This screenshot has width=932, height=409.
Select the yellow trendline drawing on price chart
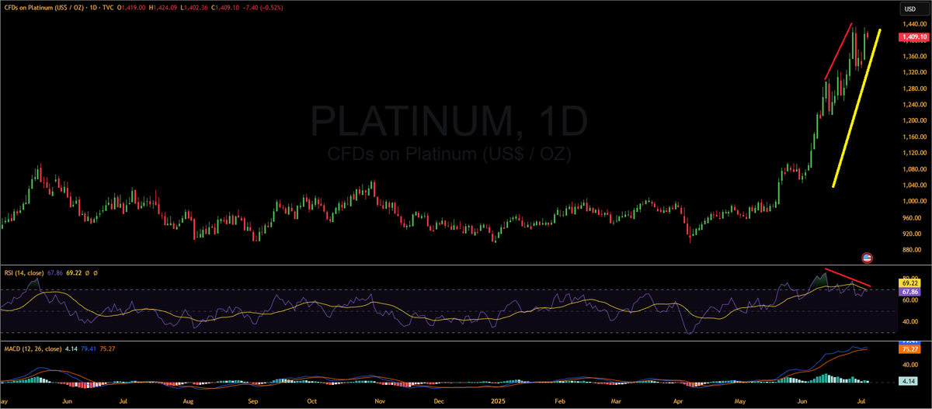pyautogui.click(x=855, y=109)
